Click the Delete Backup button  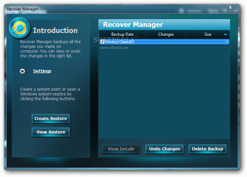(208, 149)
